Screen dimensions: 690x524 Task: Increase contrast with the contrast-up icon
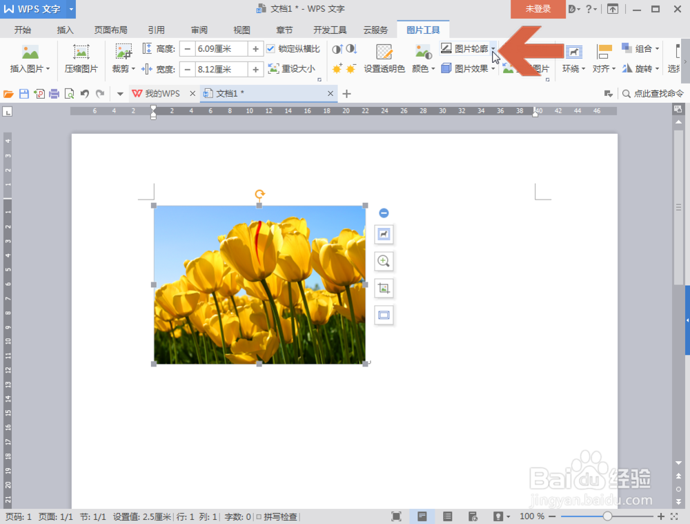pyautogui.click(x=337, y=49)
